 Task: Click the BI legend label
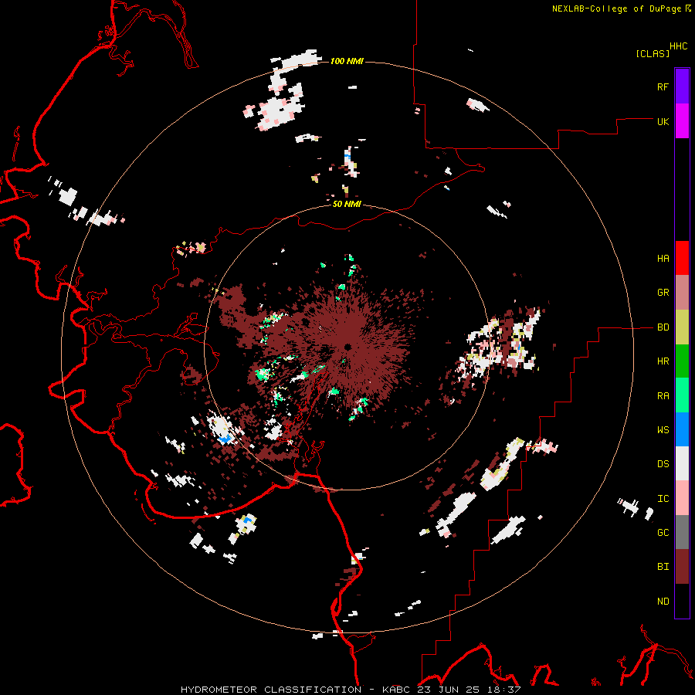(x=663, y=567)
